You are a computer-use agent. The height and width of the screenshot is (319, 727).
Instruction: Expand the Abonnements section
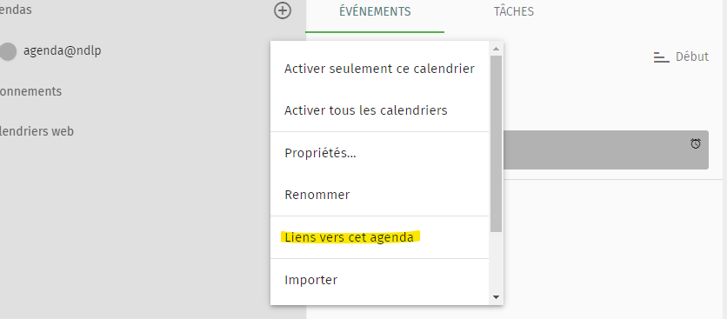[30, 91]
